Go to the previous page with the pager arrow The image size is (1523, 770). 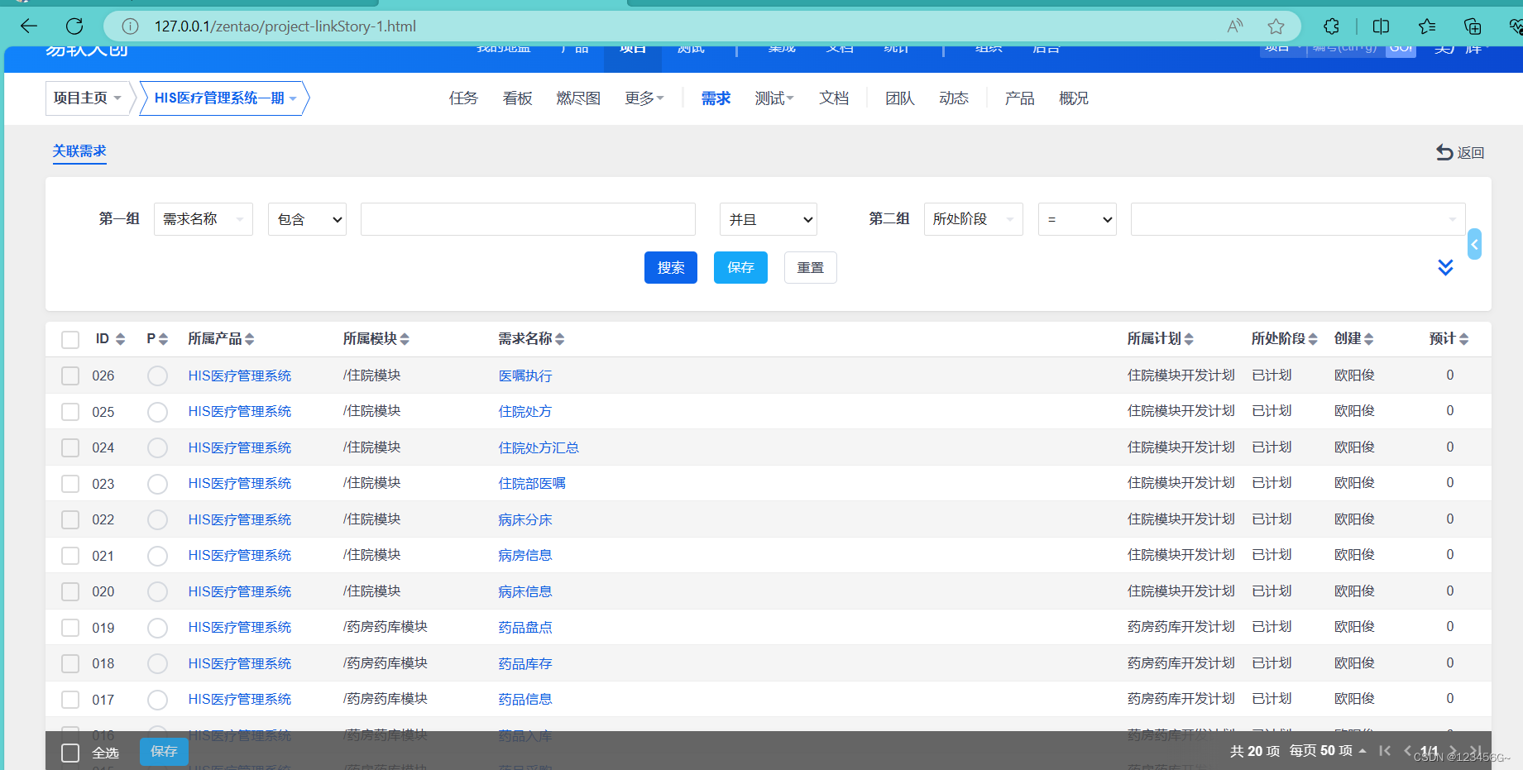(x=1407, y=751)
